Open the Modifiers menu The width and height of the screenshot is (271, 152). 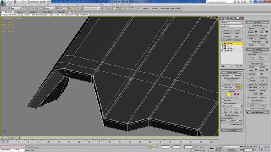pos(48,5)
